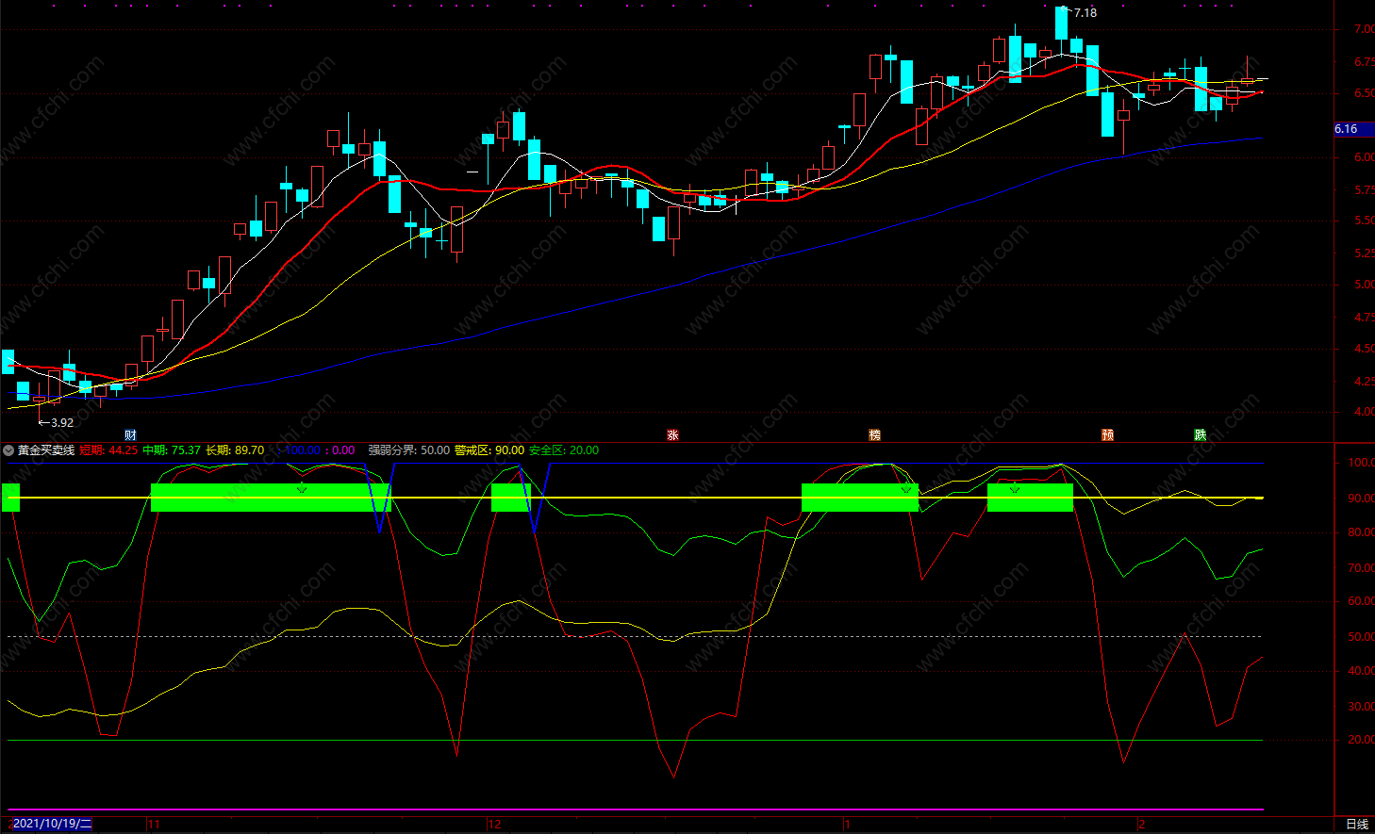
Task: Click the 警戒区: 90.00 value
Action: coord(489,450)
